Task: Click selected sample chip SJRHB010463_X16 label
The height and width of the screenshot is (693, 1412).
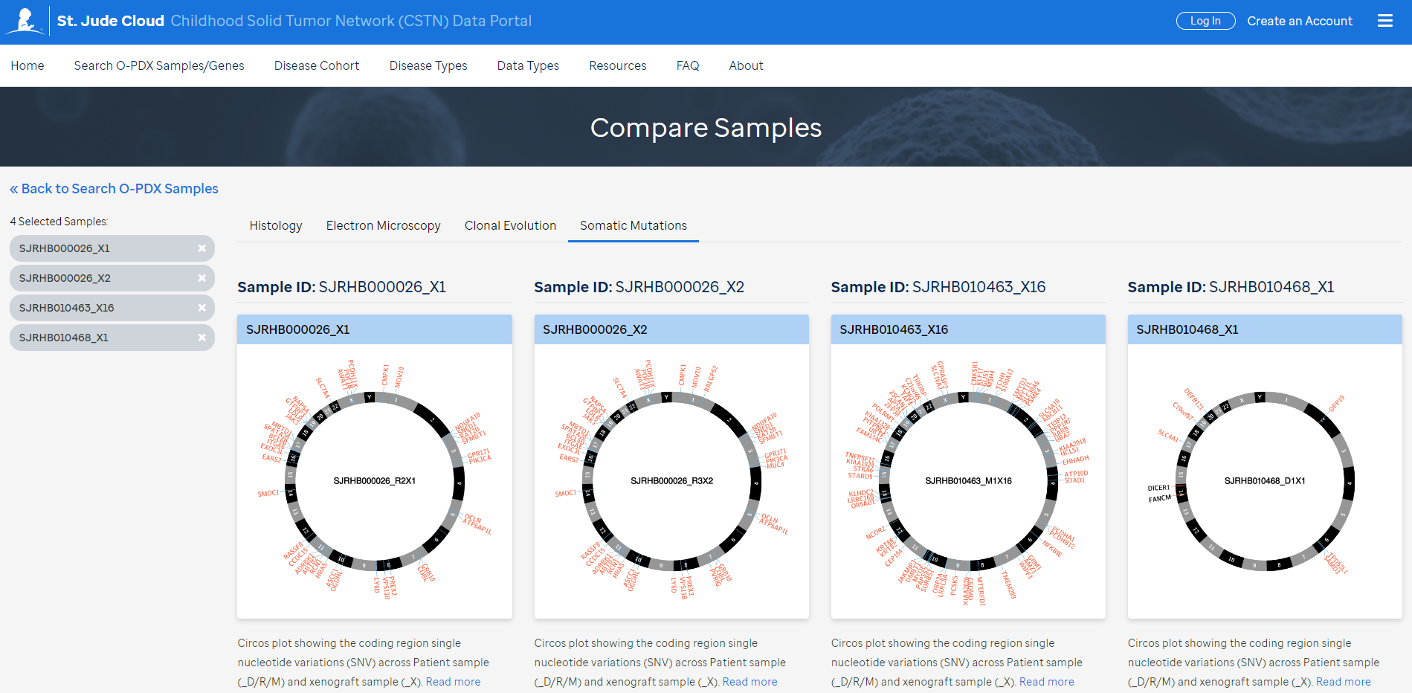Action: 67,308
